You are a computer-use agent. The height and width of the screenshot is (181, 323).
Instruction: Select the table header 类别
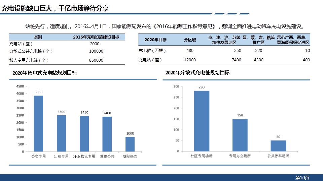coord(38,37)
